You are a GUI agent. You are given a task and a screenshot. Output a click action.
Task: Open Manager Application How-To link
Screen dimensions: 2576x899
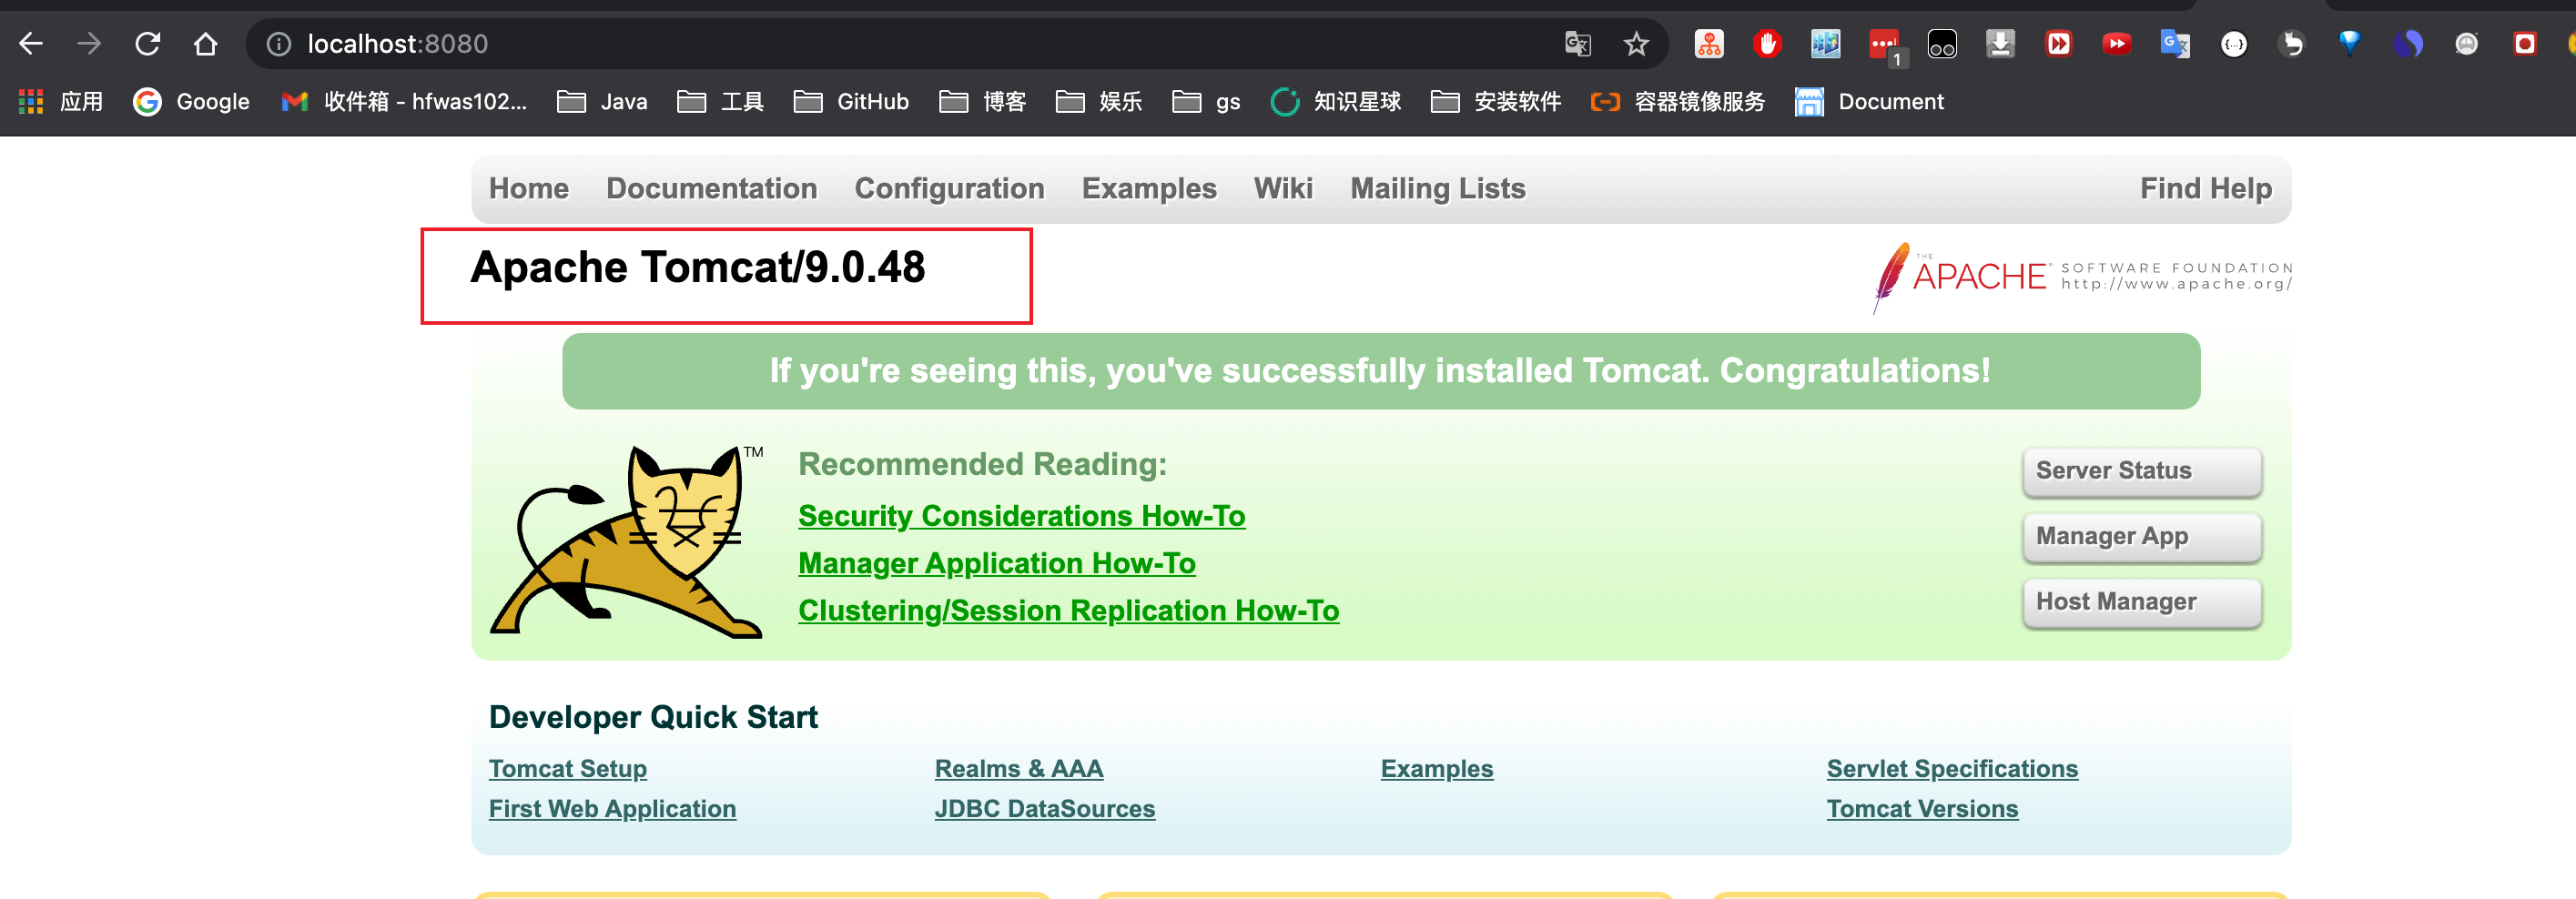(x=996, y=564)
